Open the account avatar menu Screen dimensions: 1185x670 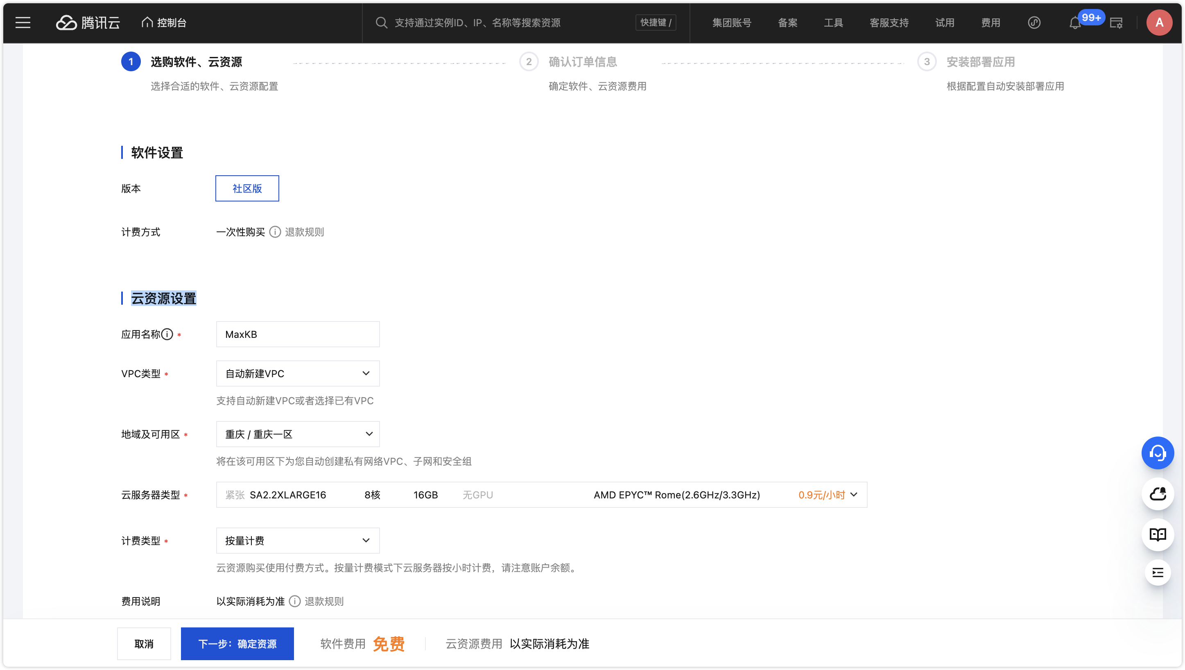pyautogui.click(x=1160, y=23)
